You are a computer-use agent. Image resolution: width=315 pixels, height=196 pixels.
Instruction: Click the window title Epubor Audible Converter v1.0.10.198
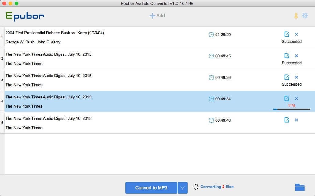[157, 3]
